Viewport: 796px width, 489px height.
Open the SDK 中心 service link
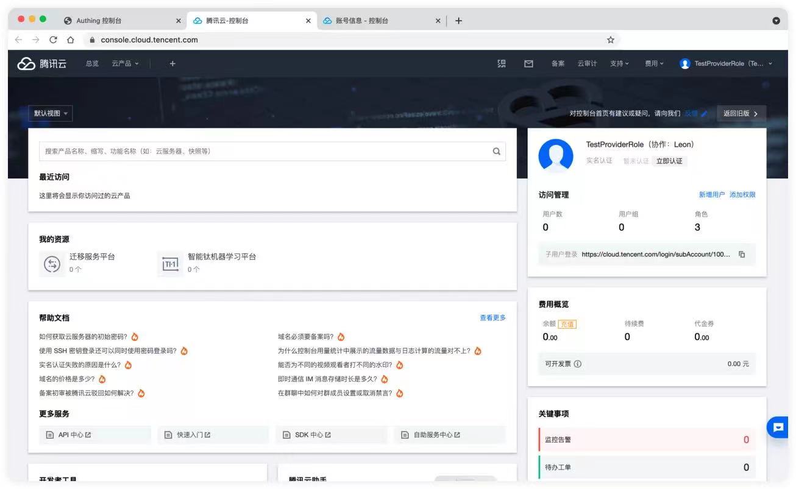click(332, 435)
